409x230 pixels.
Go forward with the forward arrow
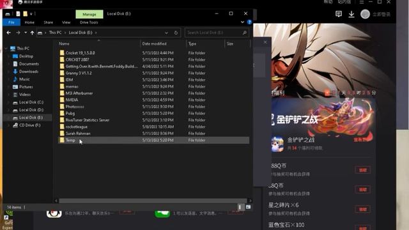18,33
